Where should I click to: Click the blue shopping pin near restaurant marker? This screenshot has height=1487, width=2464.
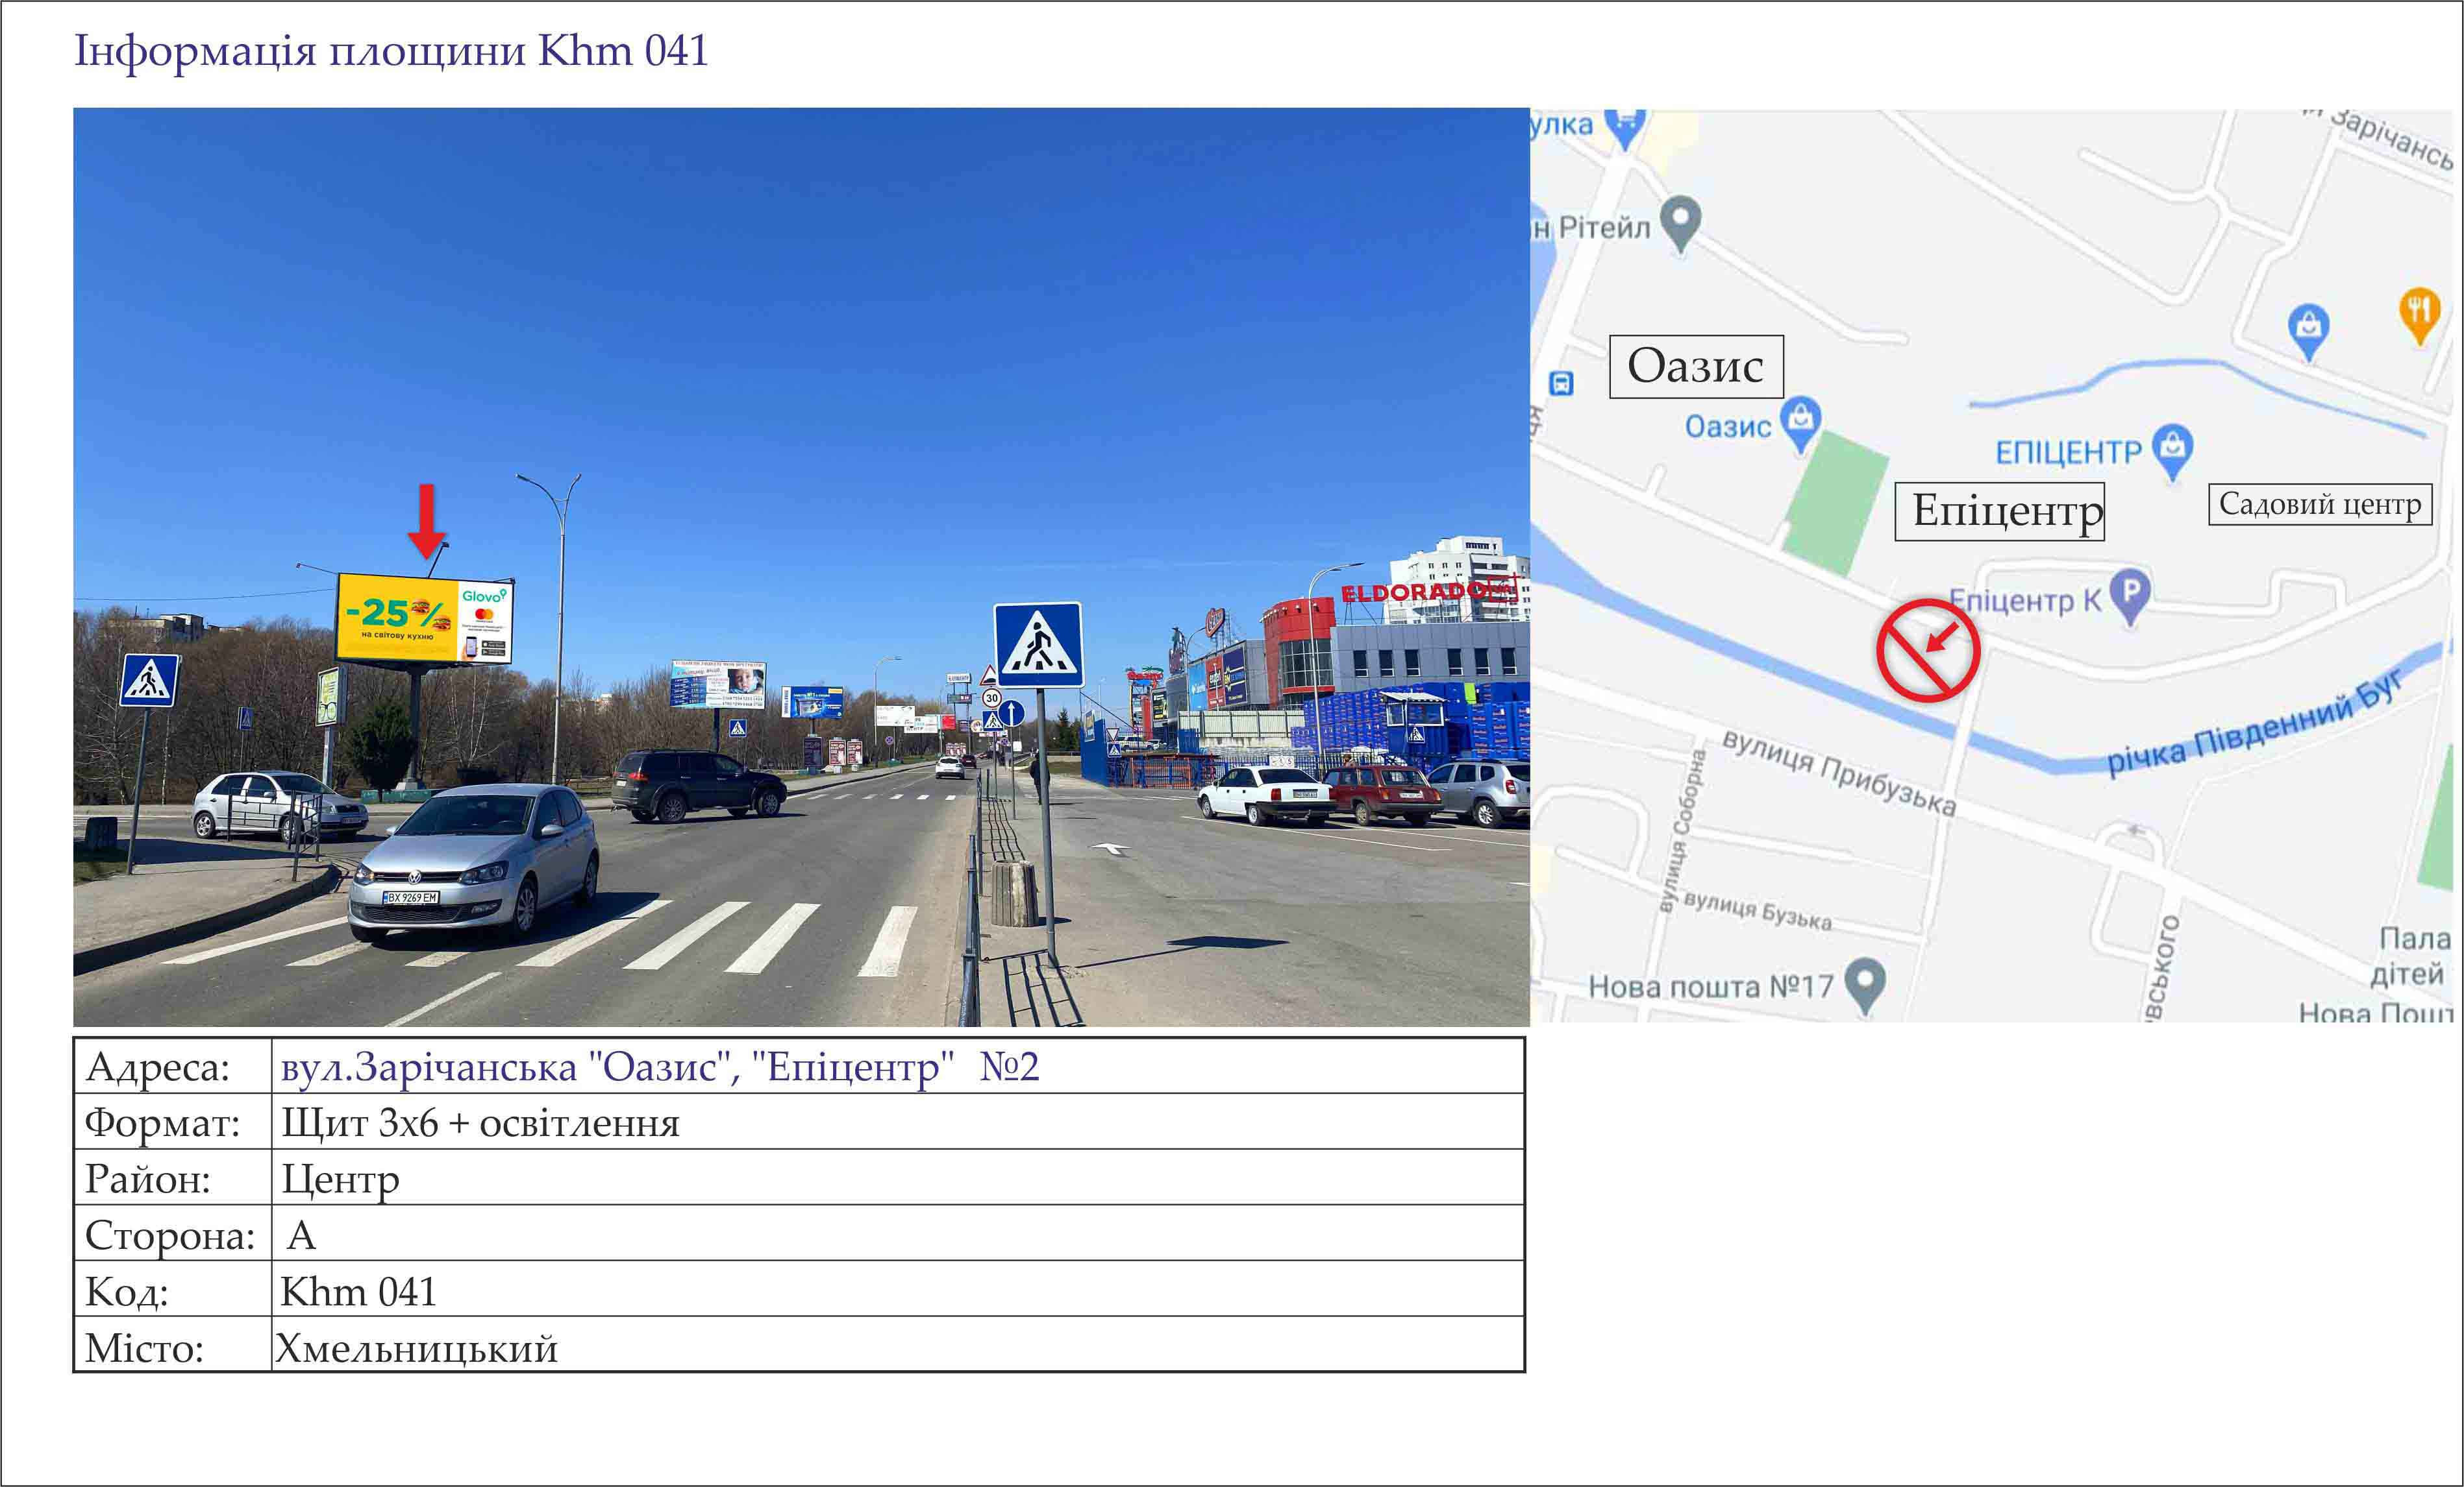2309,331
